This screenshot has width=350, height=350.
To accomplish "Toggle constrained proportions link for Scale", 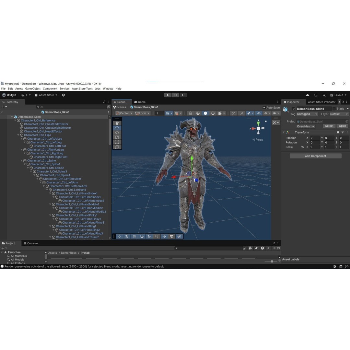I will (303, 147).
